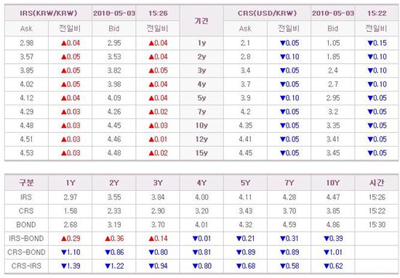
Task: Select the 7y period row label
Action: tap(201, 112)
